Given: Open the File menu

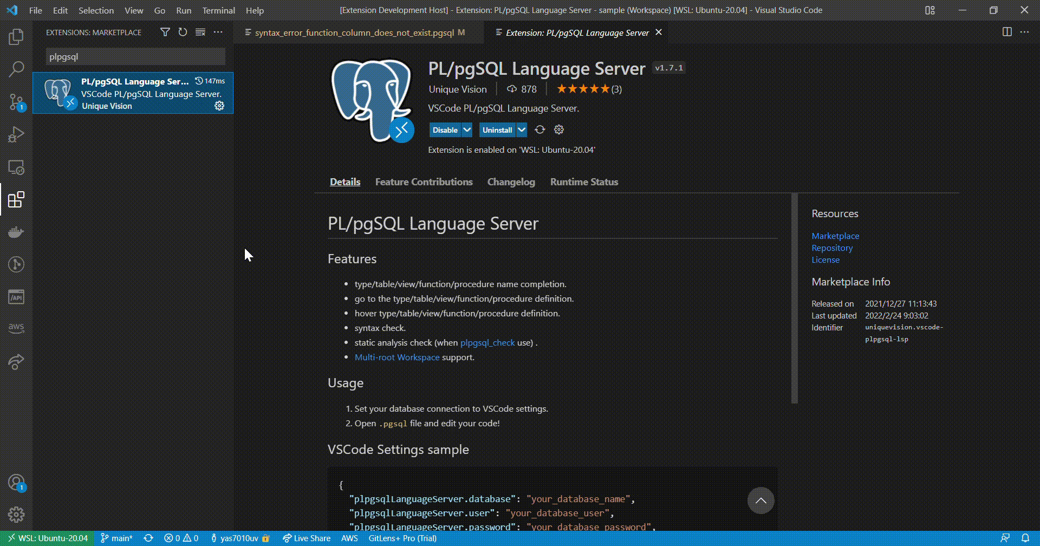Looking at the screenshot, I should (x=36, y=10).
